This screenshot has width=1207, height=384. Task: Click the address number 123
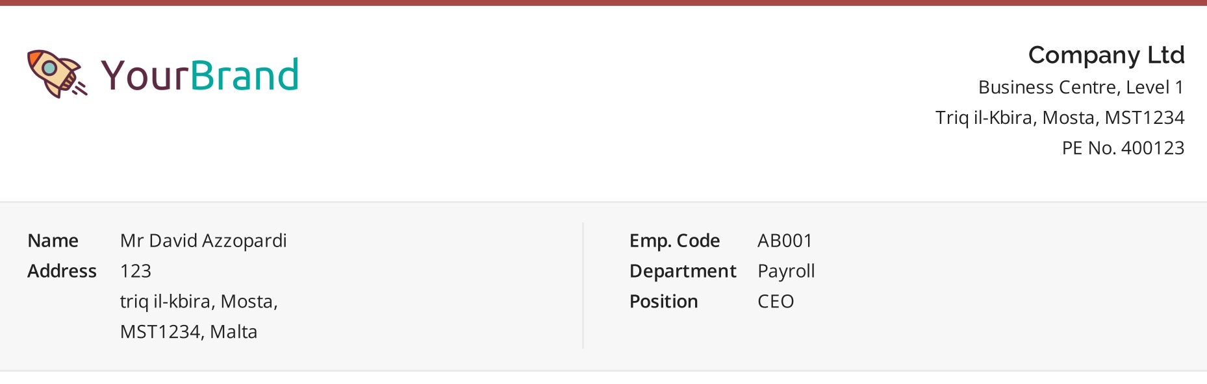(x=136, y=271)
